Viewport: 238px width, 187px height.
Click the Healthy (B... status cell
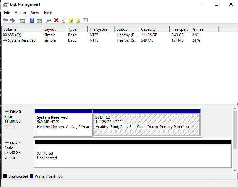coord(127,35)
